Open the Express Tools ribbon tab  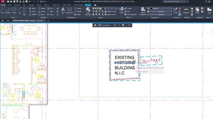67,5
